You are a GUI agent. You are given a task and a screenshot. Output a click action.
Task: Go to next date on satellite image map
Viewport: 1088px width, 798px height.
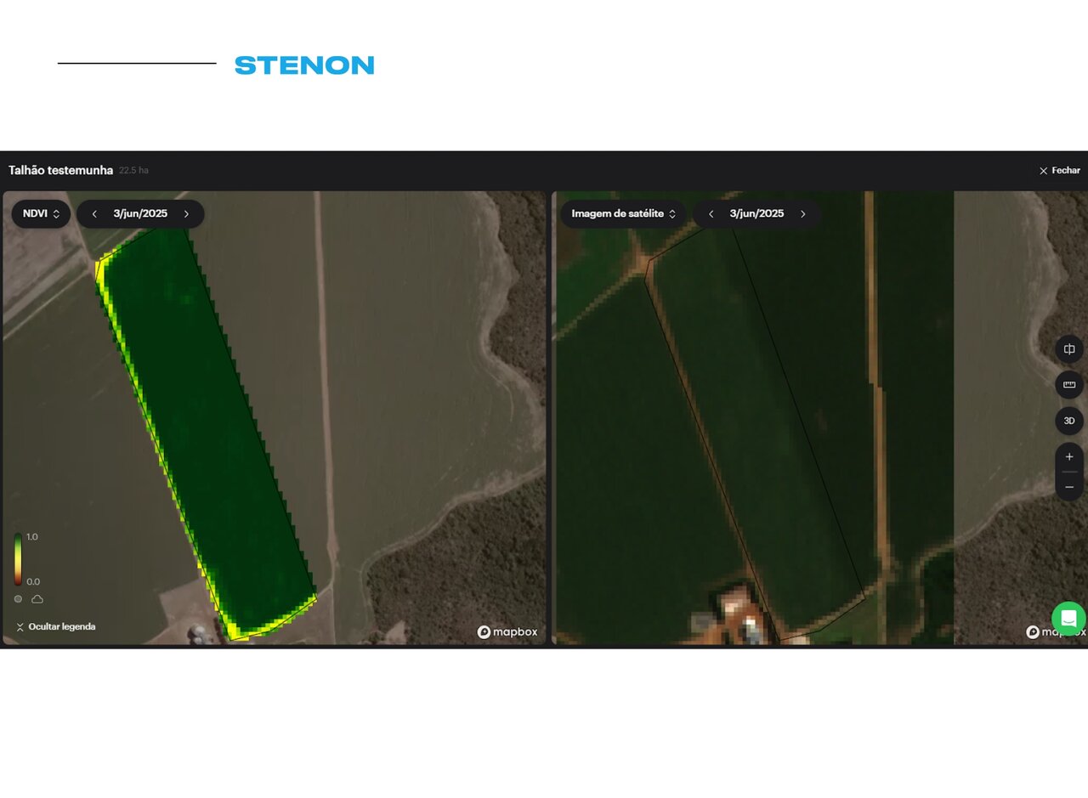(803, 214)
